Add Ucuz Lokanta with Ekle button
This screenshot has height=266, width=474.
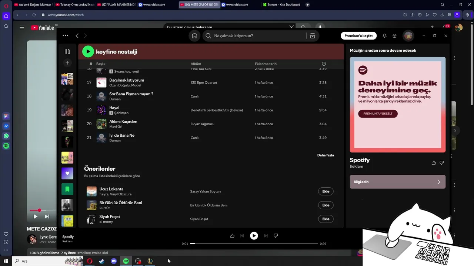[x=326, y=191]
